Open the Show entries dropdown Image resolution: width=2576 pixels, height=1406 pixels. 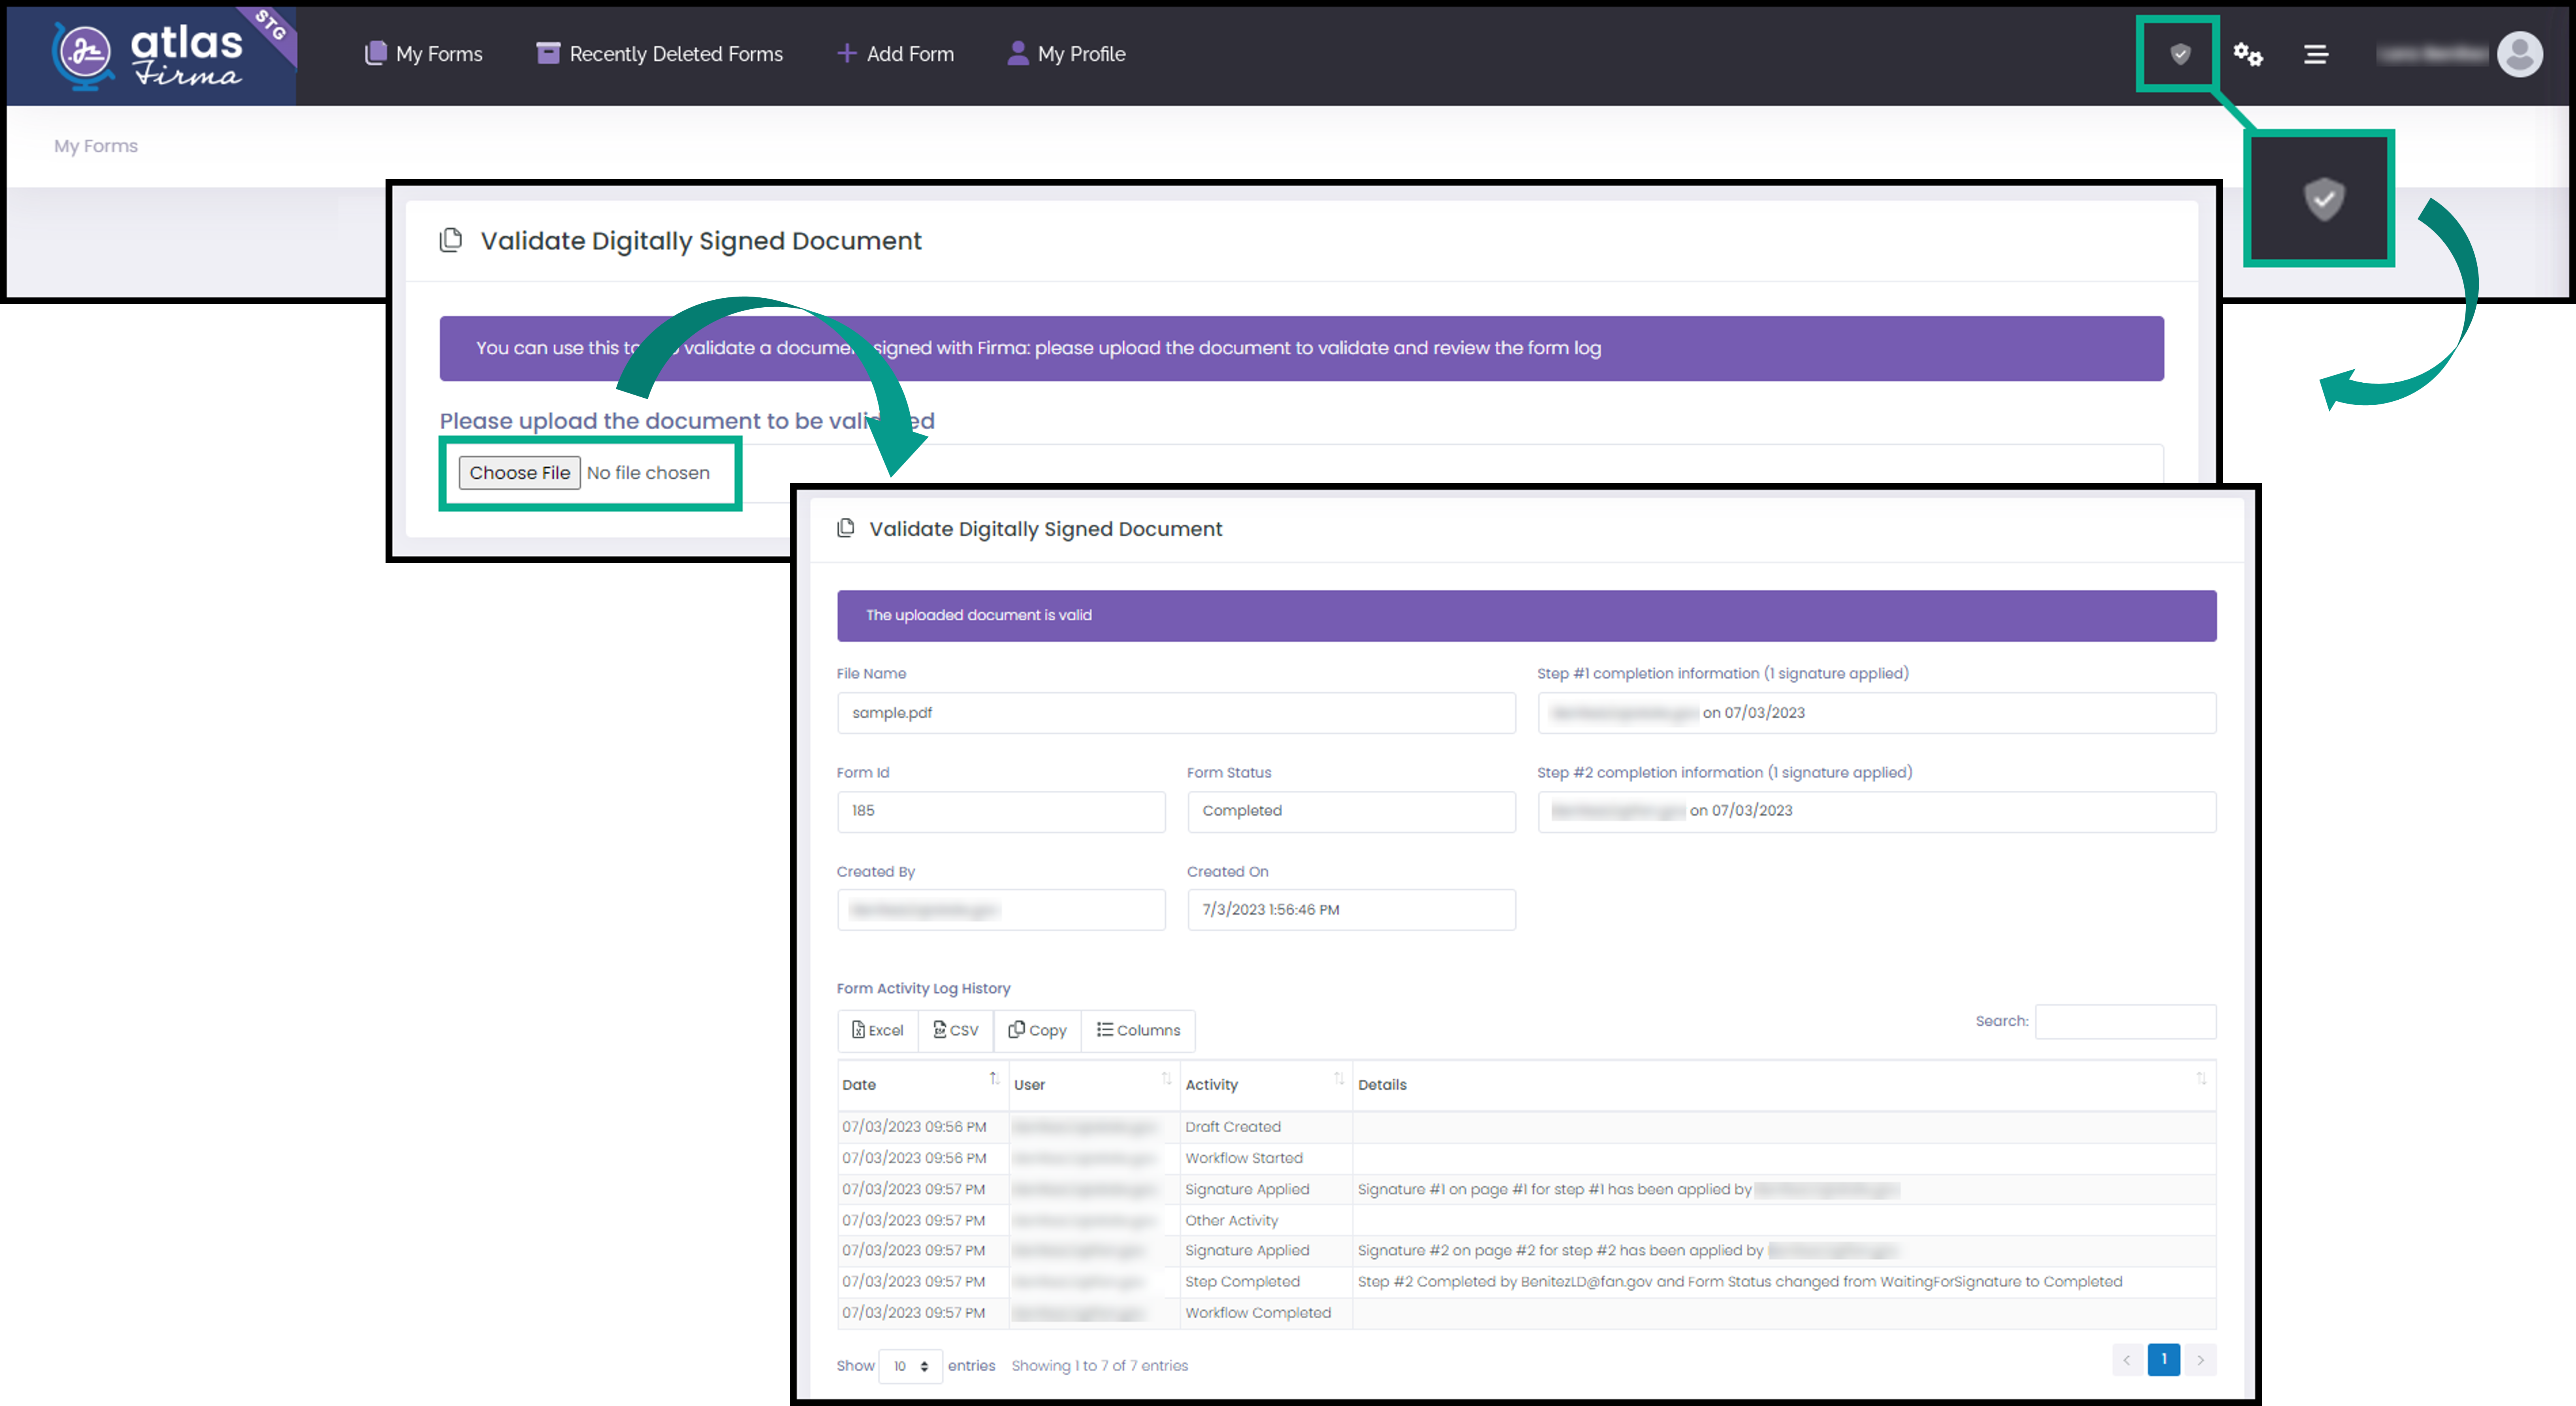tap(910, 1366)
